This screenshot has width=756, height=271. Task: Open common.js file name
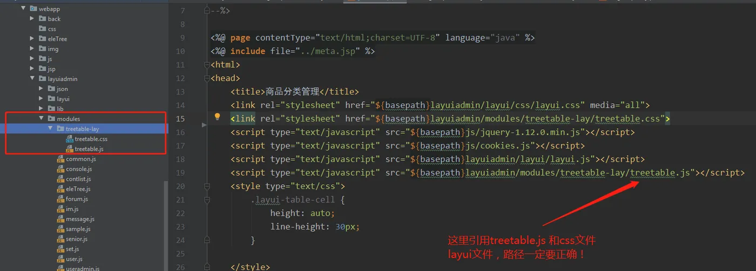pyautogui.click(x=81, y=159)
